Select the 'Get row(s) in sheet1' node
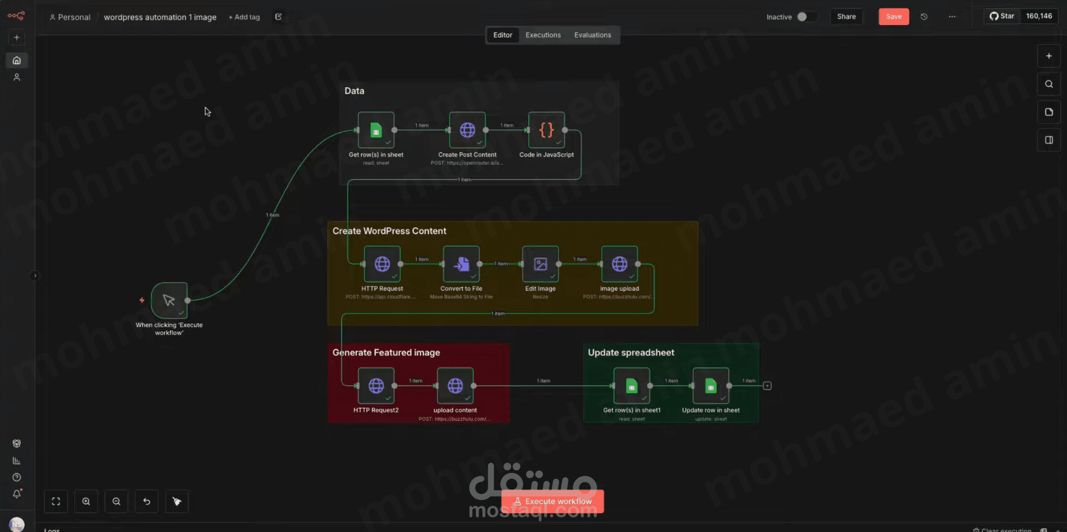Image resolution: width=1067 pixels, height=532 pixels. click(x=632, y=386)
